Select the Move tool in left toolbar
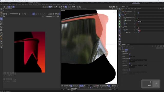The image size is (164, 92). pyautogui.click(x=1, y=19)
